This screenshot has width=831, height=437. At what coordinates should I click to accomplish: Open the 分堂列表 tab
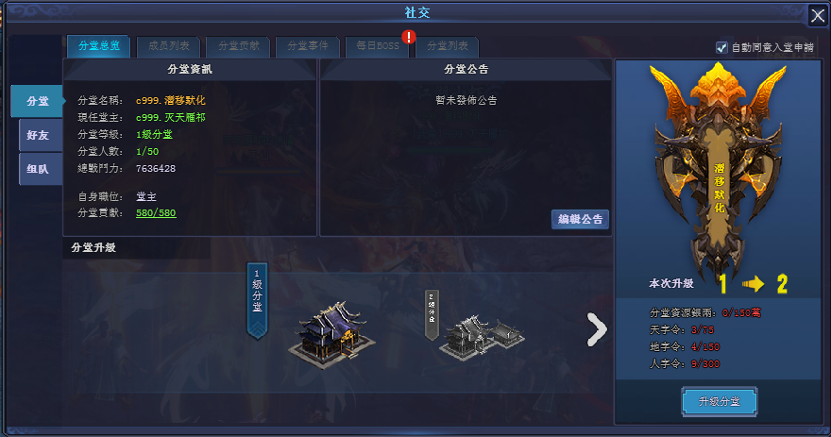pos(448,46)
